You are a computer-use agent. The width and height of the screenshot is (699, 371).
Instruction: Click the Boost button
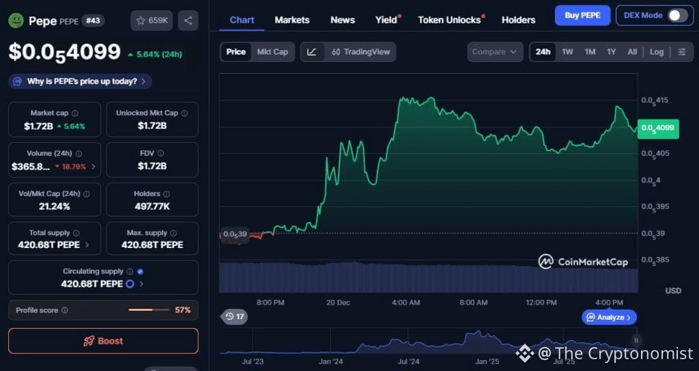tap(103, 341)
